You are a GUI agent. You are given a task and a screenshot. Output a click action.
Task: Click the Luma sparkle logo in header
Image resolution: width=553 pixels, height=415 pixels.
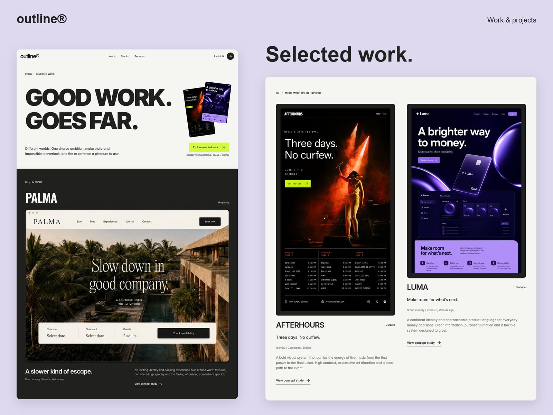pyautogui.click(x=418, y=114)
